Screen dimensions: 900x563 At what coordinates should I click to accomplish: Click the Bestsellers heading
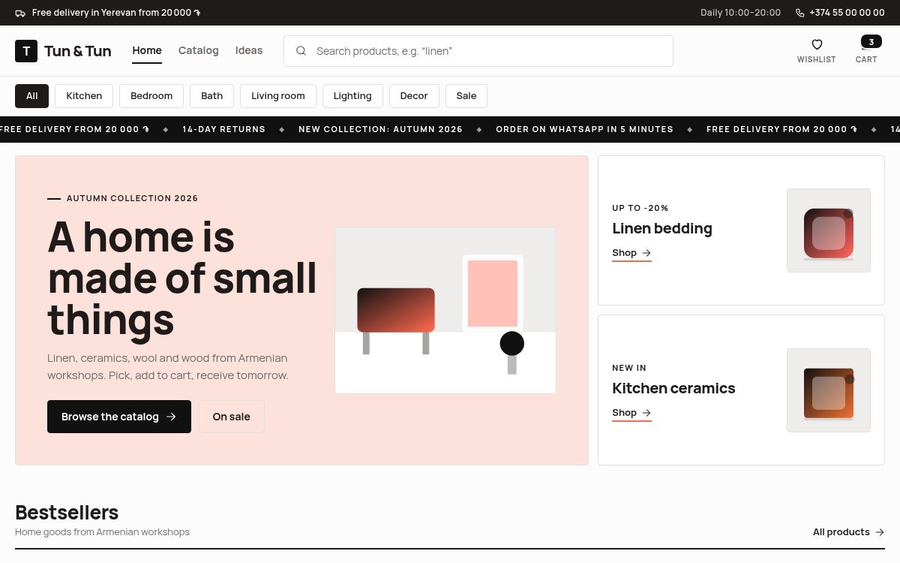click(67, 513)
